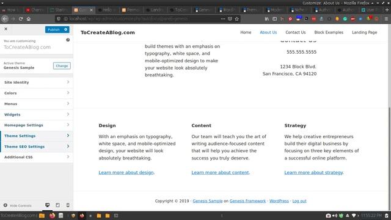This screenshot has width=391, height=220.
Task: Click the Pinterest extension icon
Action: click(x=290, y=19)
